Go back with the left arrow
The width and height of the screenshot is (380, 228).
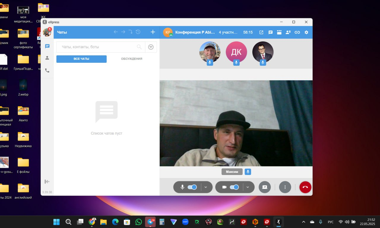point(116,32)
